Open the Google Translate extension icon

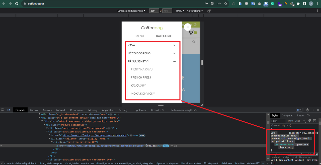(253, 4)
